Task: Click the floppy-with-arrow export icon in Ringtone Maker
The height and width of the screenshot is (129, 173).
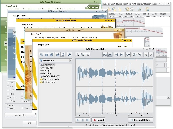Action: pyautogui.click(x=51, y=55)
